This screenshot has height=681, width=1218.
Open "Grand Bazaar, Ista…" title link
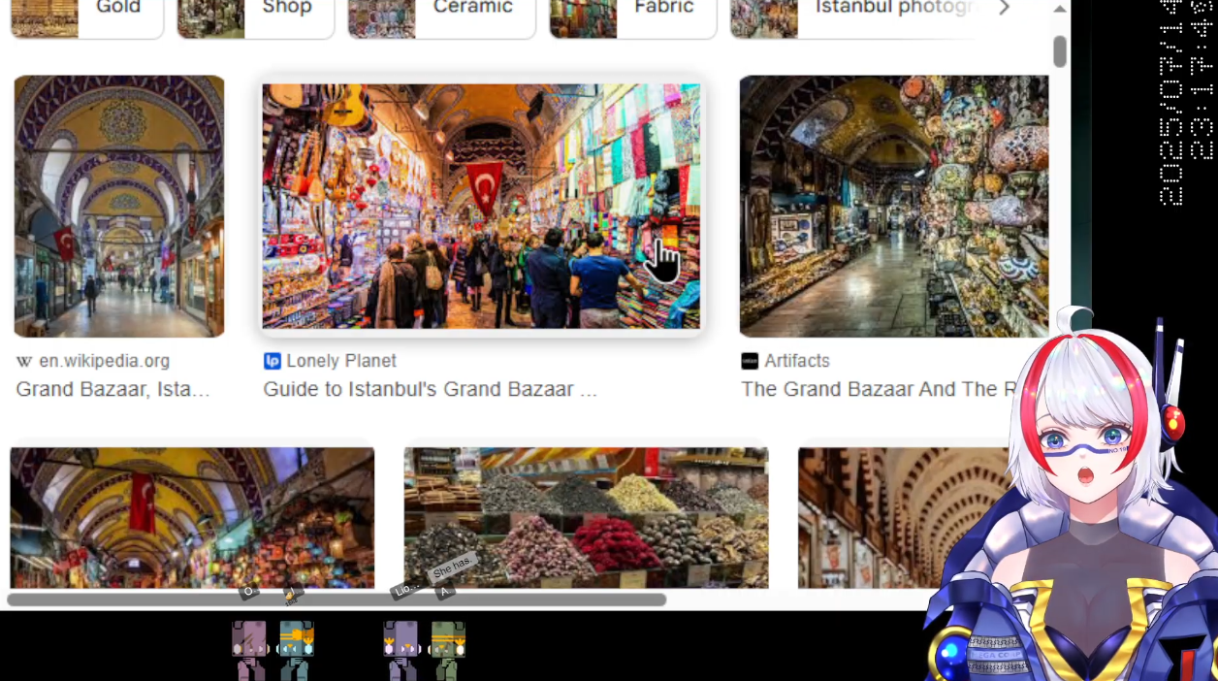[112, 389]
